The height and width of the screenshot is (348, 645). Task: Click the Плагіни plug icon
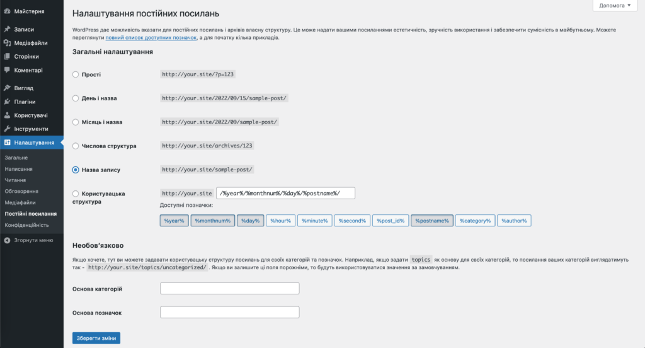coord(7,101)
